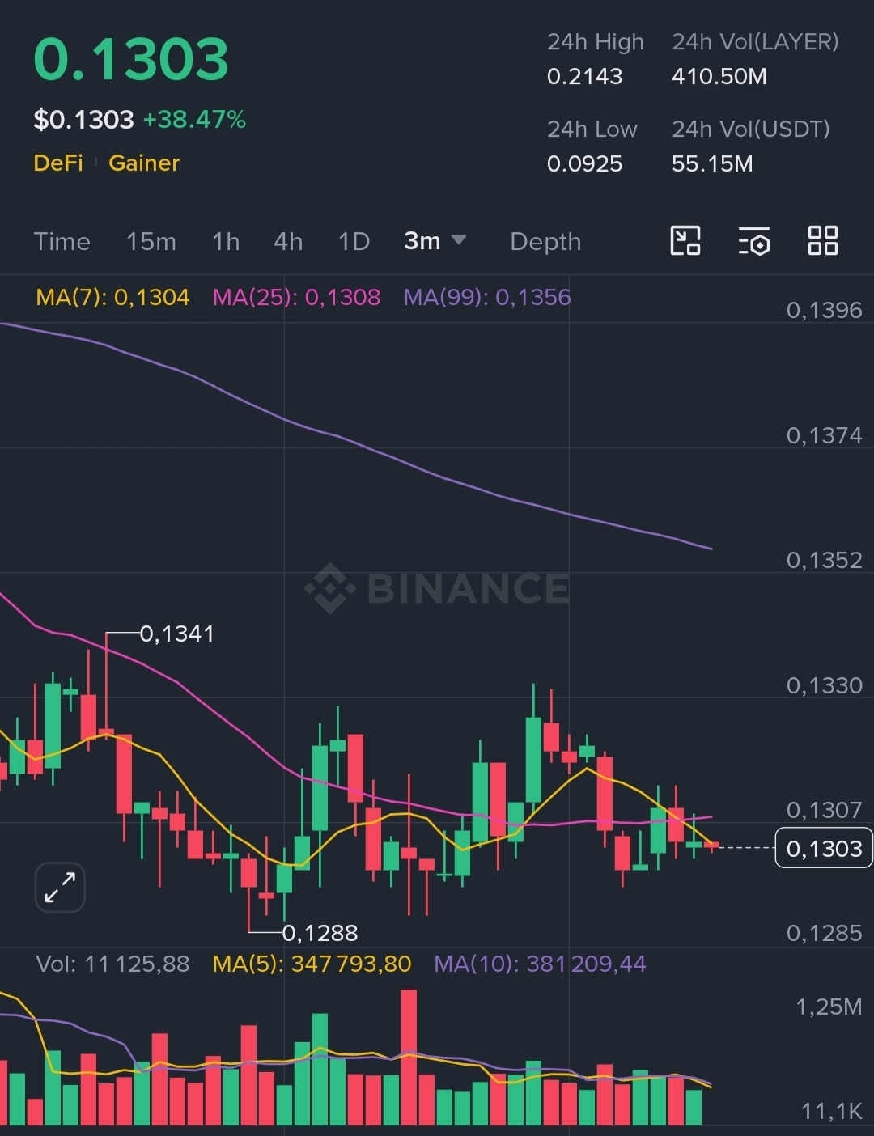Tap the 0,1341 high marker label
Viewport: 874px width, 1136px height.
[177, 634]
